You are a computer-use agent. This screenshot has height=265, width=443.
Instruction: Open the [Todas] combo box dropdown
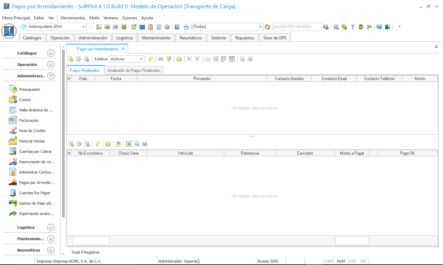261,27
